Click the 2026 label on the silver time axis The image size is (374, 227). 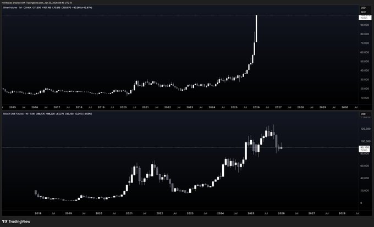coord(256,107)
